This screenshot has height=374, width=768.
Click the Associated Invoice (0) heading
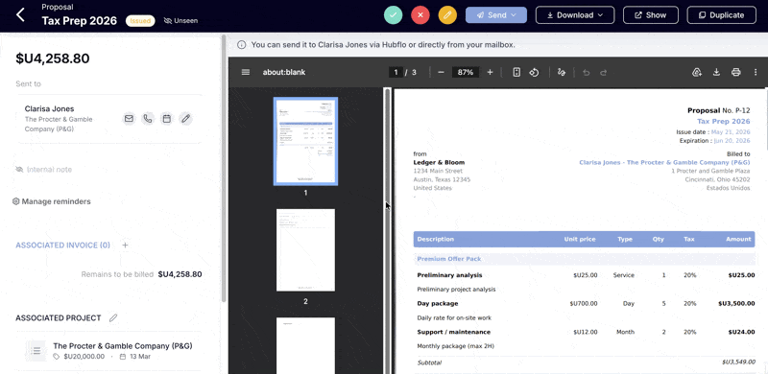pos(62,245)
